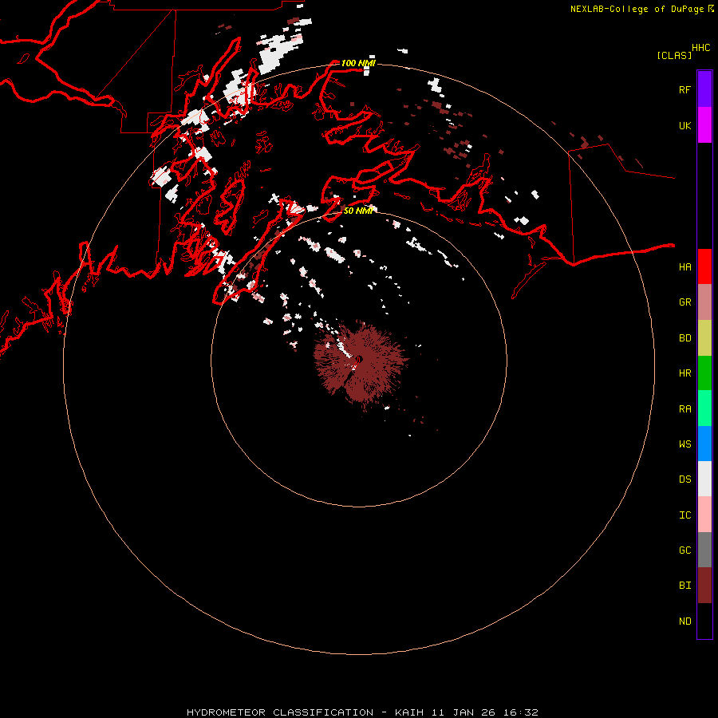Click the HR legend label
The width and height of the screenshot is (718, 718).
pyautogui.click(x=684, y=373)
